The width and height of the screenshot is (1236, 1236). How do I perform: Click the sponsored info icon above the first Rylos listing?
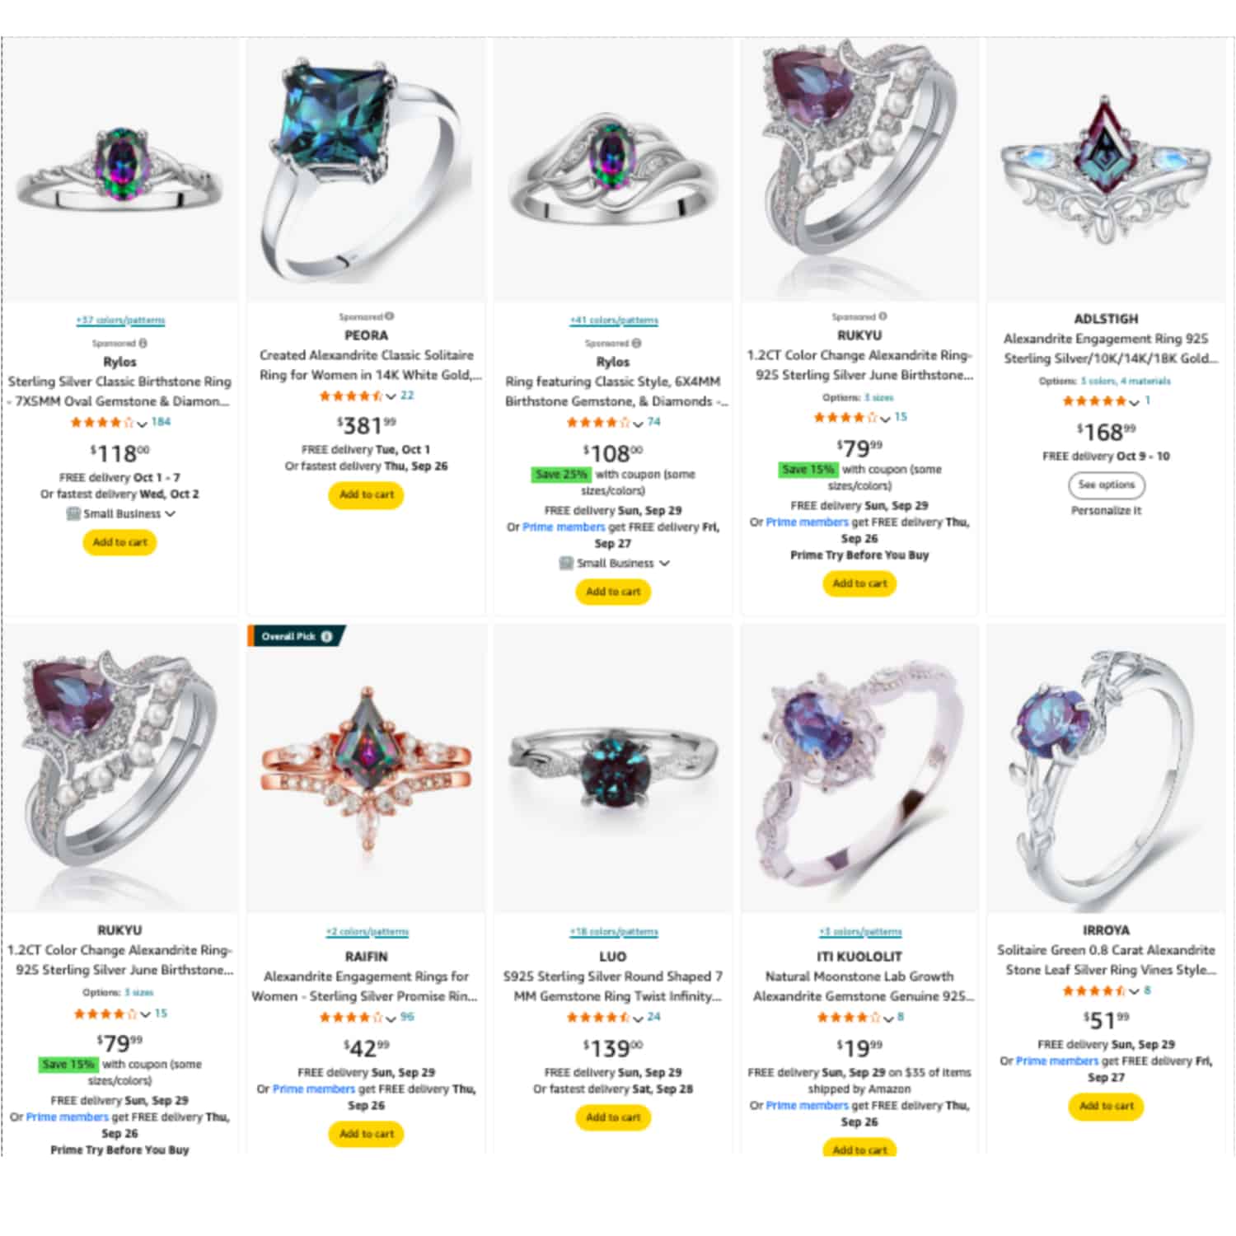click(143, 343)
